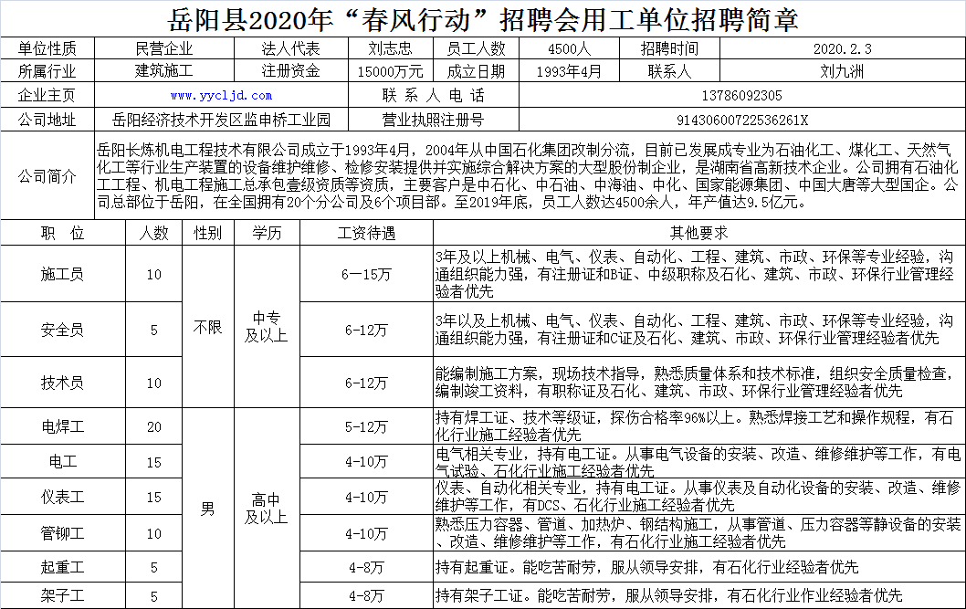Select the 电焊工 position cell
This screenshot has height=609, width=966.
click(x=63, y=426)
